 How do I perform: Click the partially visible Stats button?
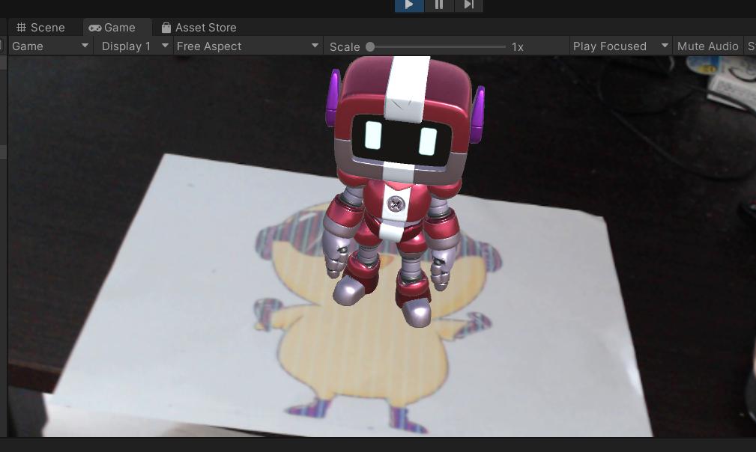(751, 46)
